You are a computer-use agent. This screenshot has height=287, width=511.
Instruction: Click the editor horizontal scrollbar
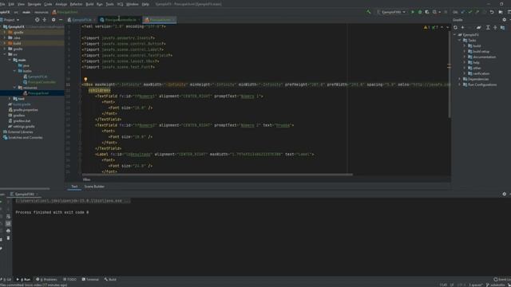pos(217,175)
